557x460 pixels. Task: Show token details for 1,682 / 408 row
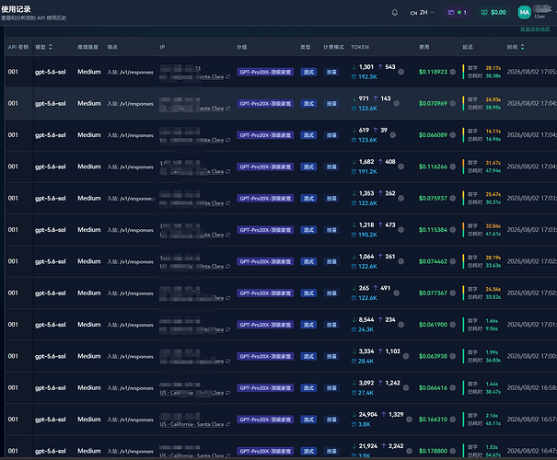pyautogui.click(x=400, y=167)
